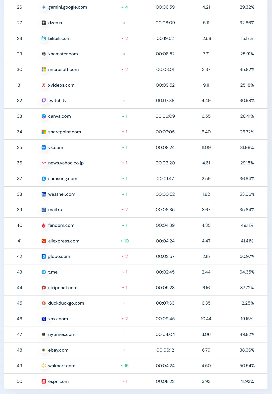Click the Walmart yellow spark icon
Viewport: 272px width, 394px height.
[44, 366]
